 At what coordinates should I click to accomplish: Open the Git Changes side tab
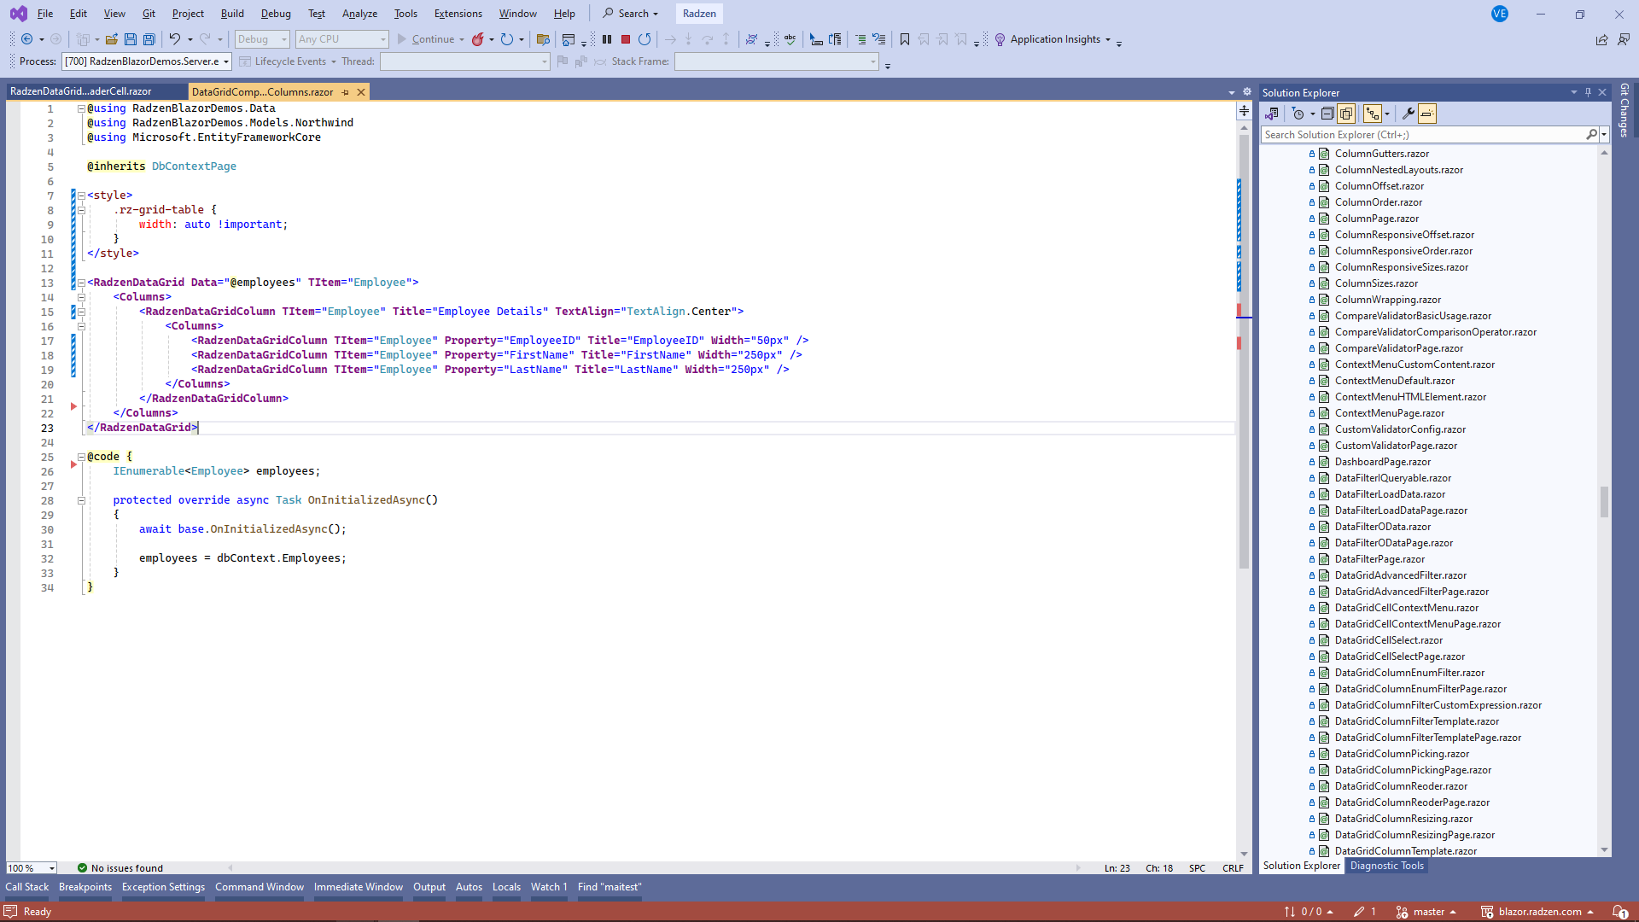pos(1625,111)
